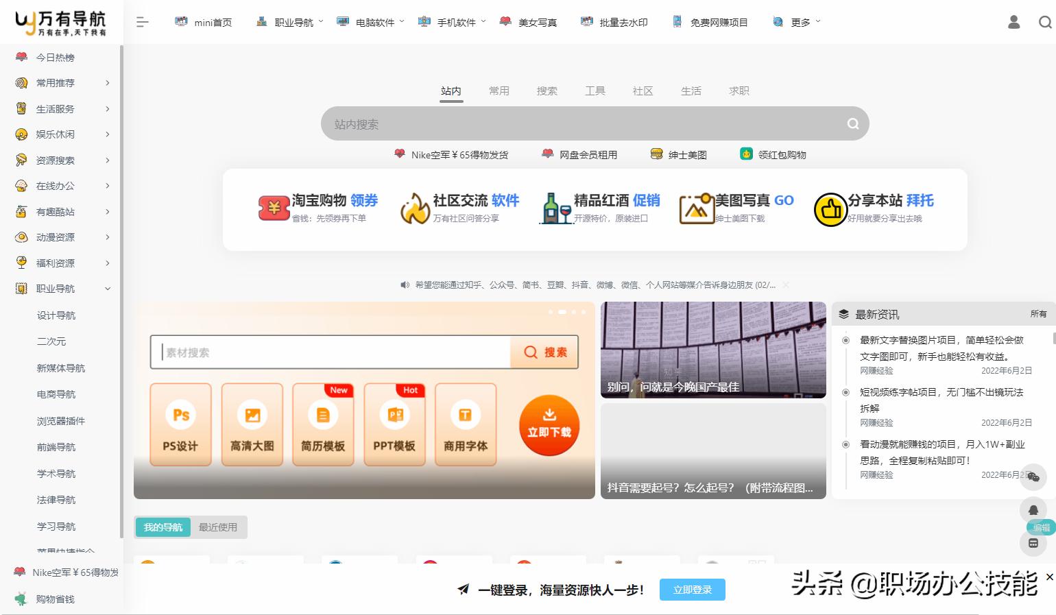Screen dimensions: 1056x615
Task: Expand the 更多 dropdown in top navigation
Action: click(x=801, y=21)
